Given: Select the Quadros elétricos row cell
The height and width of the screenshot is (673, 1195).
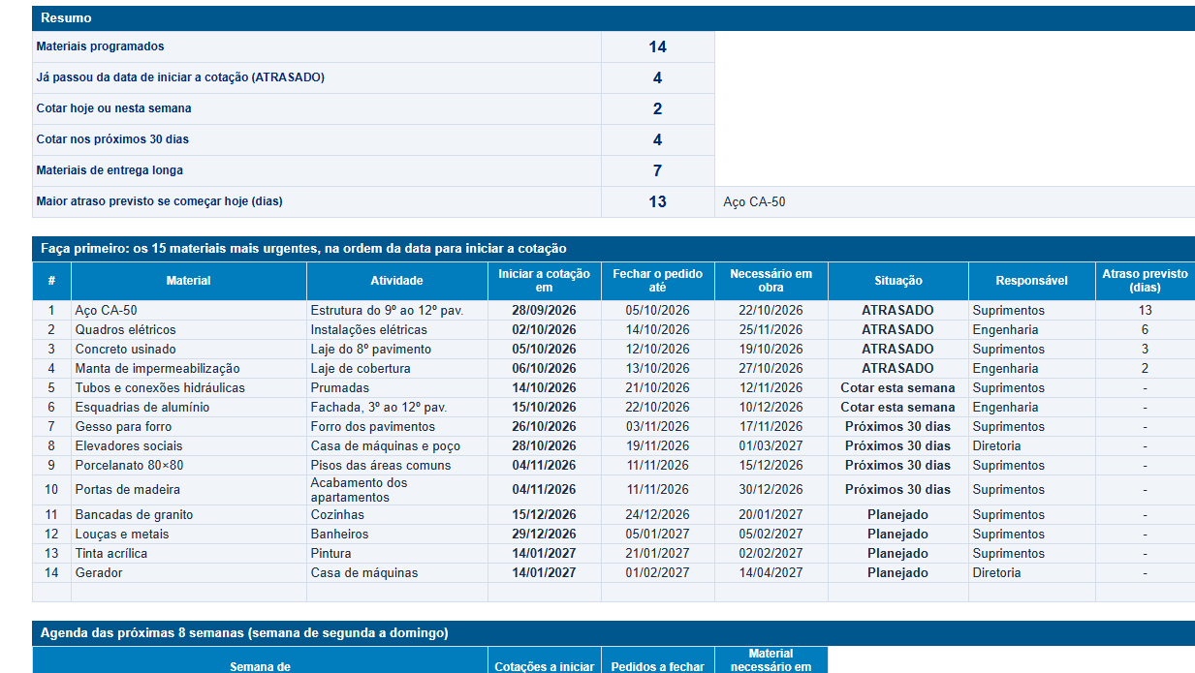Looking at the screenshot, I should [x=189, y=330].
